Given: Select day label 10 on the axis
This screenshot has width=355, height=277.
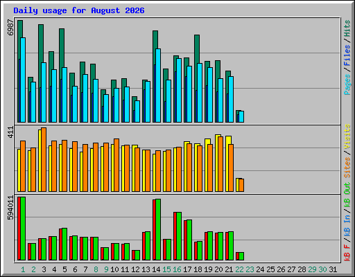Looking at the screenshot, I should coord(114,269).
